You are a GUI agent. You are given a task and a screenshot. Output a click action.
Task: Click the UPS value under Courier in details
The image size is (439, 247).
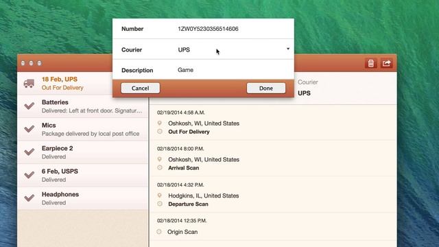pyautogui.click(x=304, y=93)
